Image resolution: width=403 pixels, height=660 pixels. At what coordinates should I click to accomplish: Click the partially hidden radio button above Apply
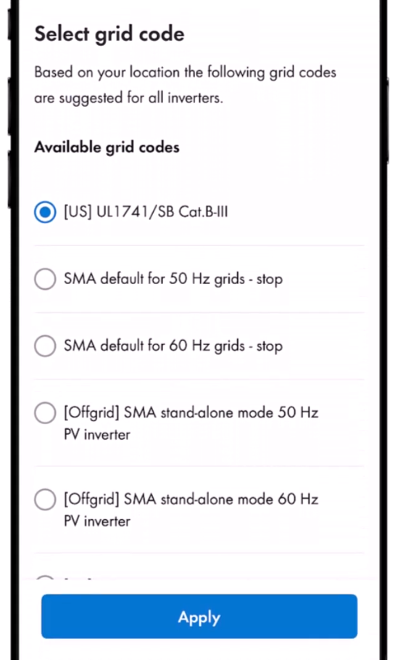click(45, 578)
